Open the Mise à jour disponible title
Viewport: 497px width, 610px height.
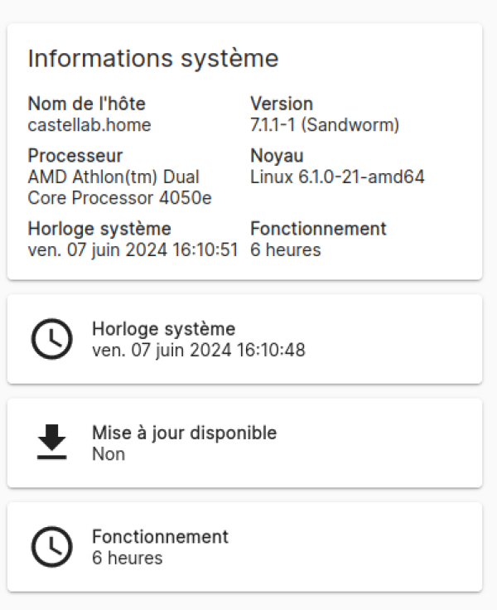click(x=184, y=433)
